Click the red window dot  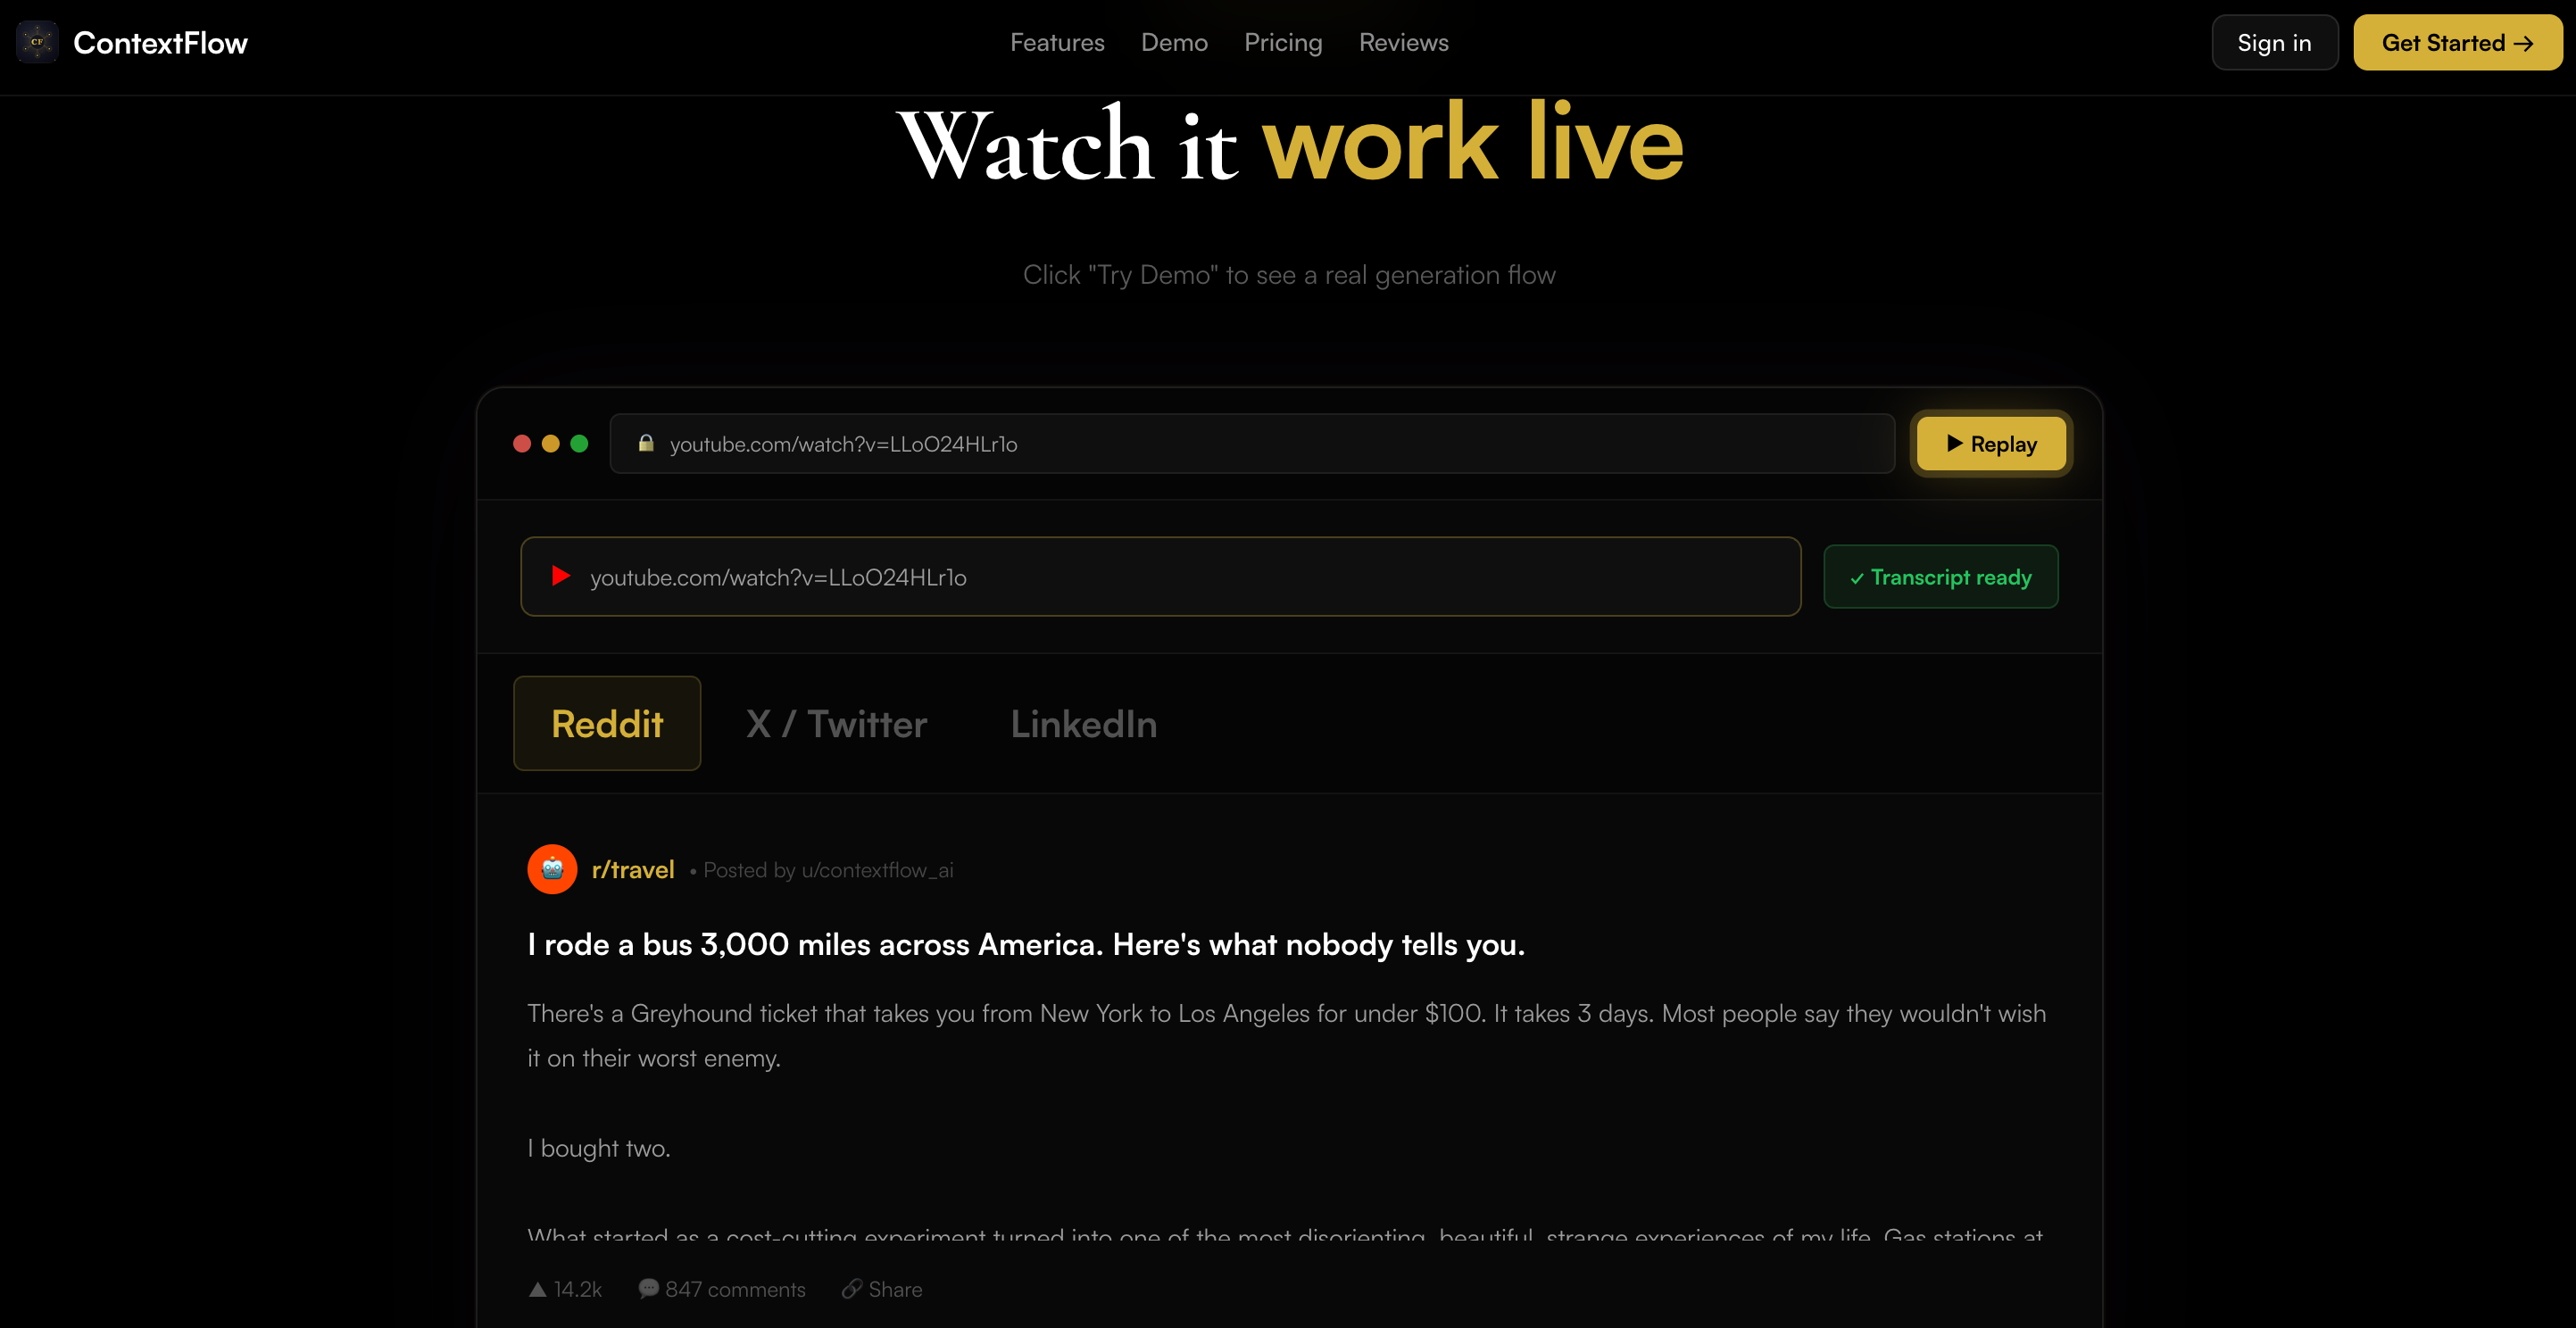(522, 443)
